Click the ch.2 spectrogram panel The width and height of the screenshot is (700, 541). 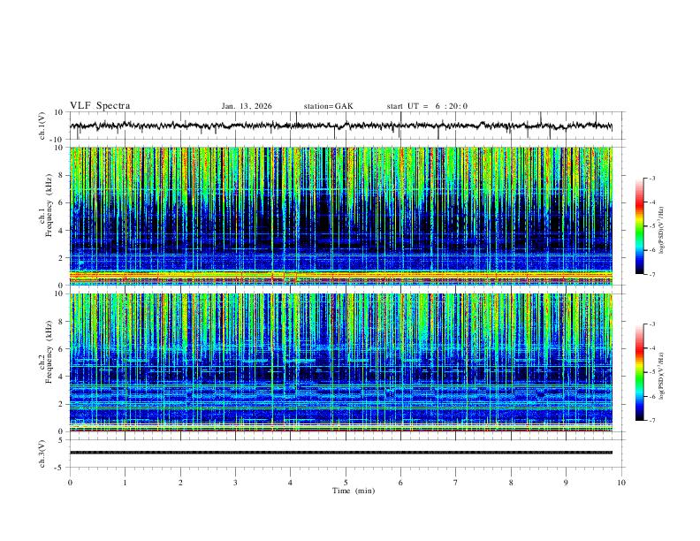340,362
